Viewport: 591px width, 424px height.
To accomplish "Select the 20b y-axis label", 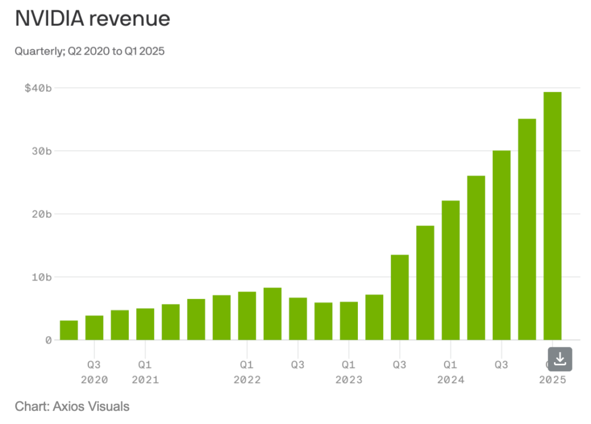I will point(40,214).
